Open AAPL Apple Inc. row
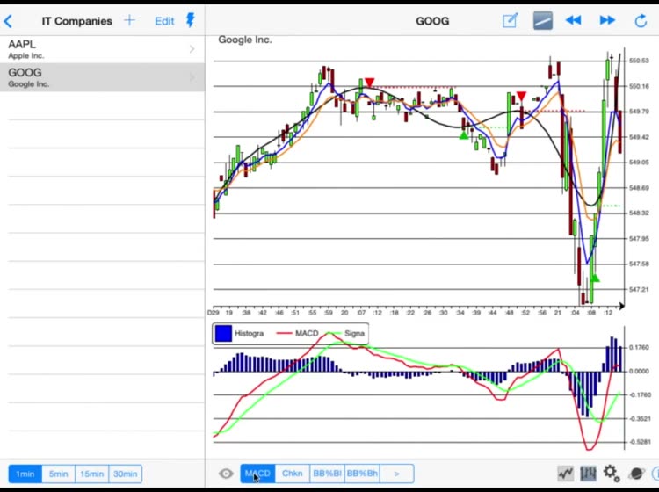659x492 pixels. (102, 49)
